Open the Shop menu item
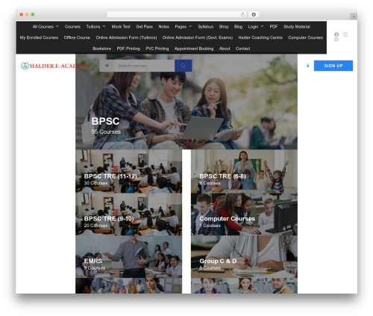This screenshot has width=373, height=316. point(224,27)
